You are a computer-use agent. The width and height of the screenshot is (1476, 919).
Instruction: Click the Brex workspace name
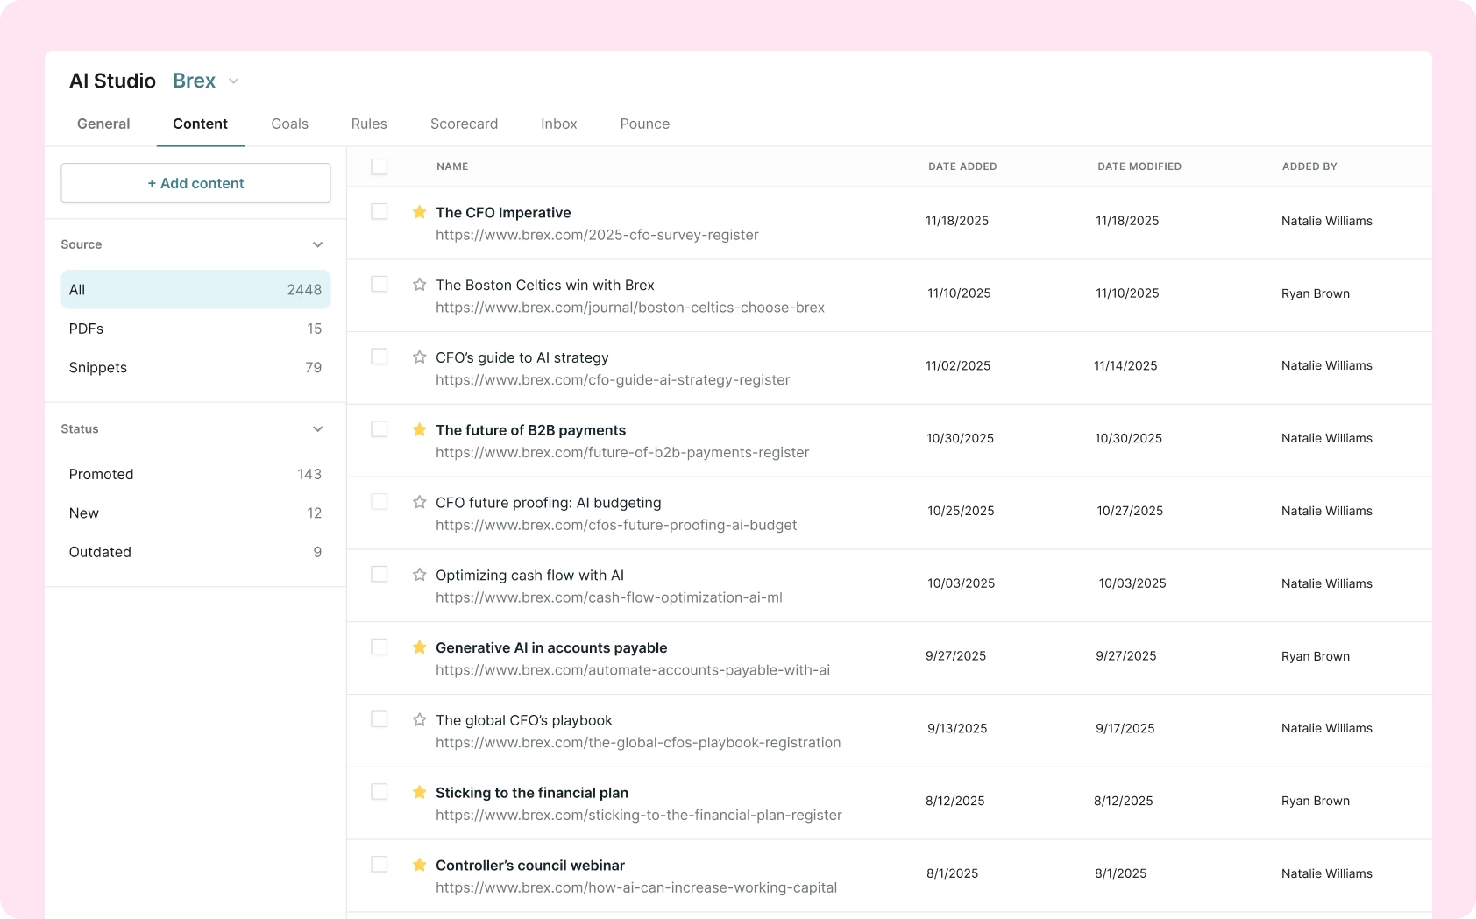194,81
